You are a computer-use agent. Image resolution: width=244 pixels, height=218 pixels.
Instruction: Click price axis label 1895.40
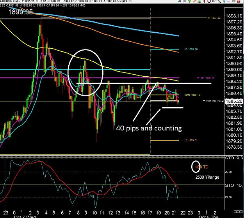click(234, 34)
